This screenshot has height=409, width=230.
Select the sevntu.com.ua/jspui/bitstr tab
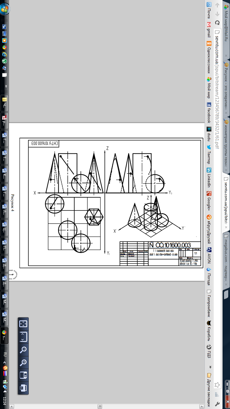(x=226, y=203)
